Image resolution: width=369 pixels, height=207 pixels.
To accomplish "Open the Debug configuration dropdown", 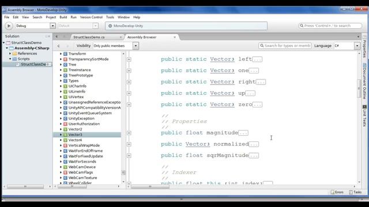I will tap(52, 26).
